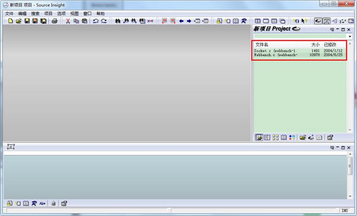
Task: Click the Open File folder icon
Action: [x=18, y=21]
